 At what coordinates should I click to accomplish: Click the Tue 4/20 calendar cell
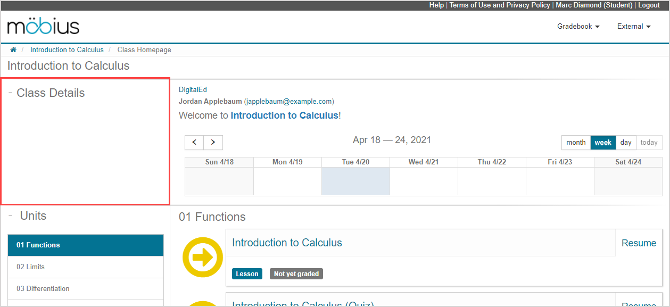(355, 181)
